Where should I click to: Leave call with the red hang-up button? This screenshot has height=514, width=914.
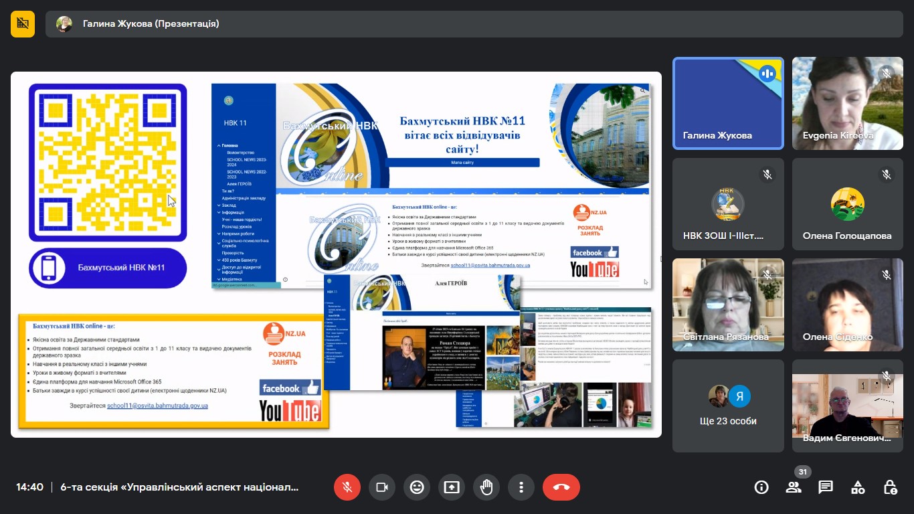[561, 487]
